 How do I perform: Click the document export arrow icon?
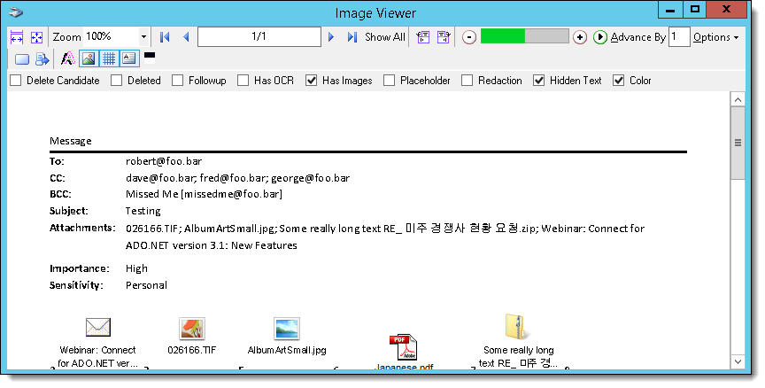[x=42, y=59]
